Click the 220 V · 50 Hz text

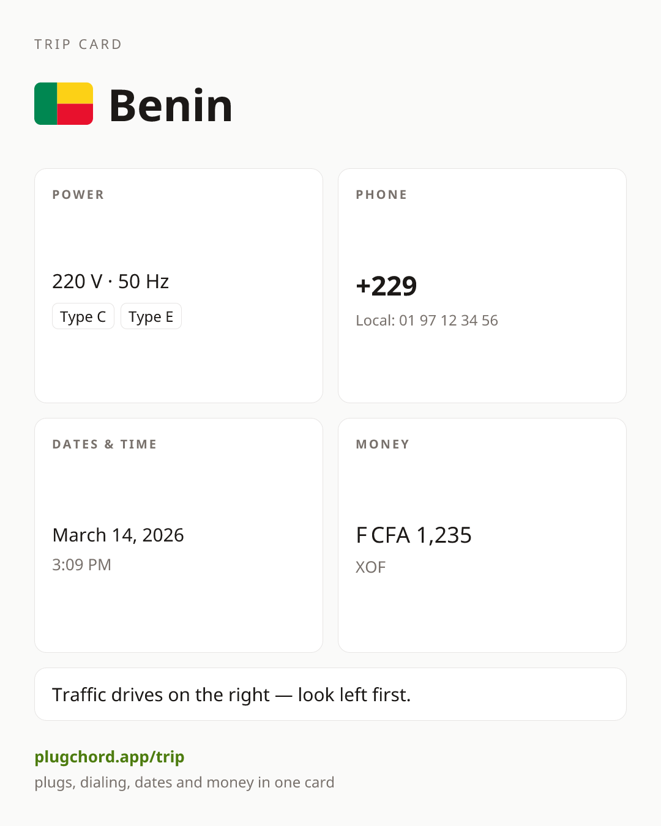(111, 281)
